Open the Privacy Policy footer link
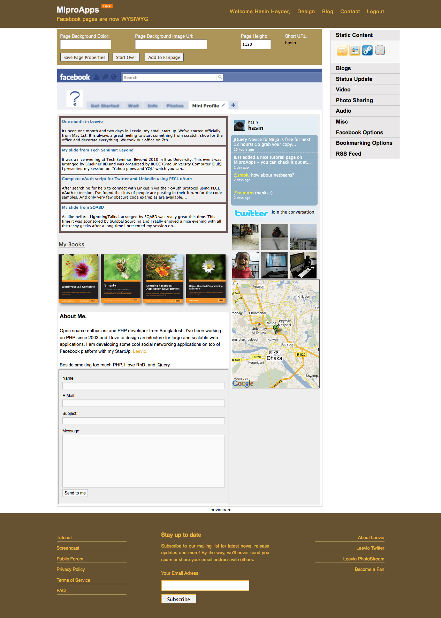 click(71, 569)
